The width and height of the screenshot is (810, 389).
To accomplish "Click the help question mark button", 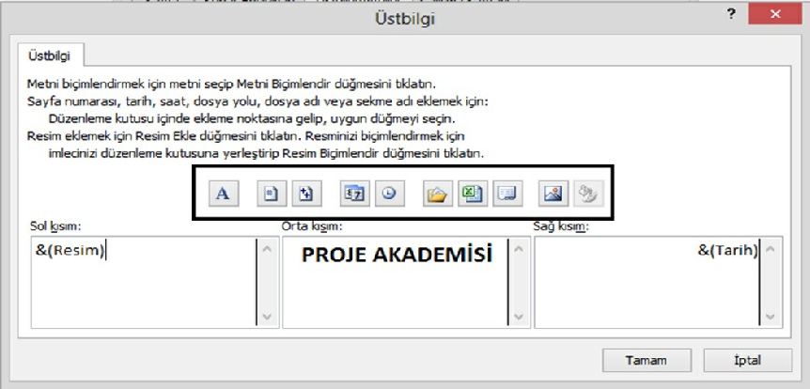I will (x=731, y=15).
